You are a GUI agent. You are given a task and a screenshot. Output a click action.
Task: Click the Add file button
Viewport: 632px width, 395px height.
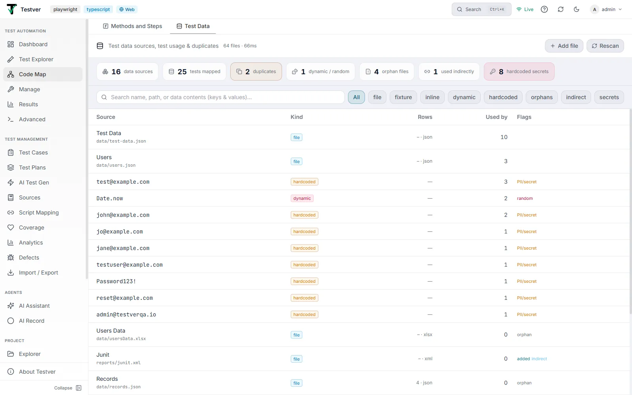coord(564,46)
